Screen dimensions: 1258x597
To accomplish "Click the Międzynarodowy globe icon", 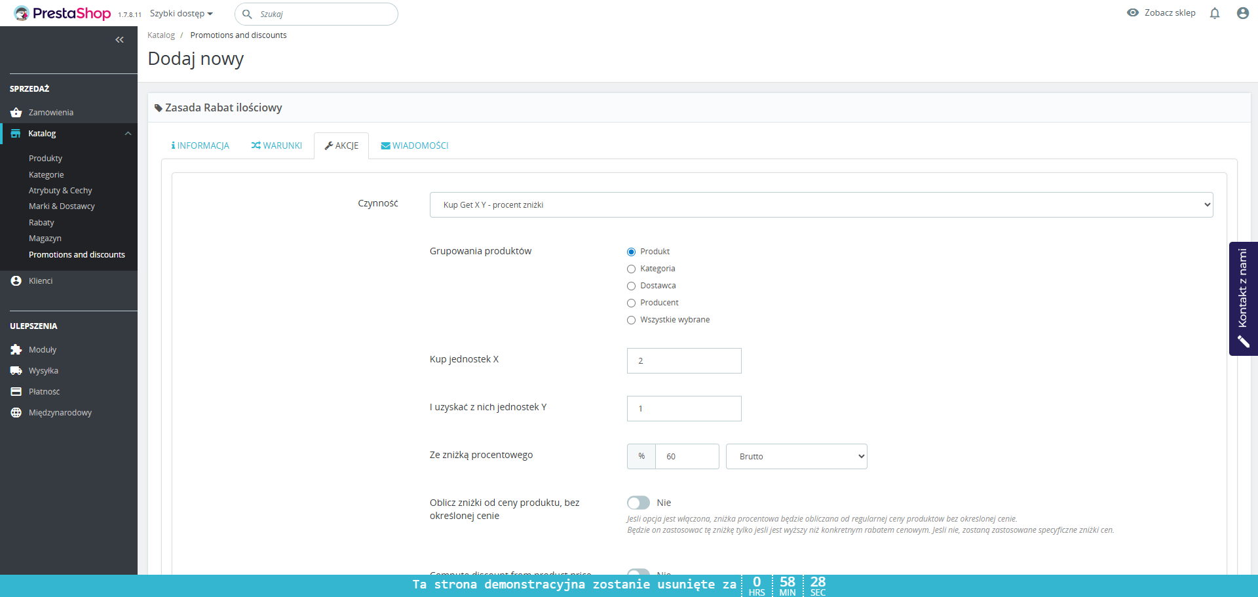I will (x=16, y=413).
